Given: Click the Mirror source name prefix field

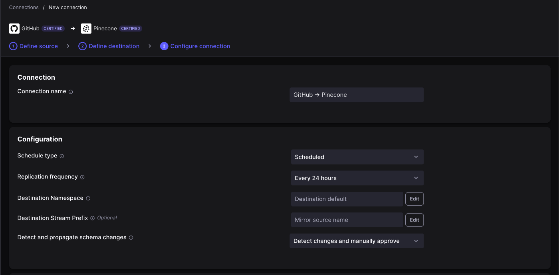Looking at the screenshot, I should (x=347, y=220).
